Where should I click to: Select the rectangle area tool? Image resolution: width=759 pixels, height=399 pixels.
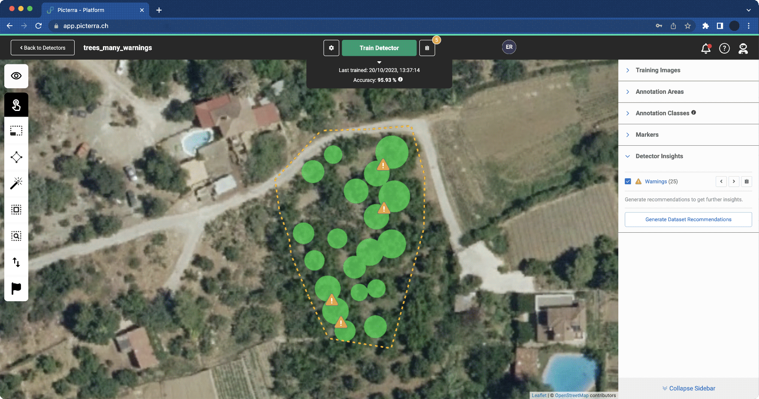pyautogui.click(x=16, y=131)
